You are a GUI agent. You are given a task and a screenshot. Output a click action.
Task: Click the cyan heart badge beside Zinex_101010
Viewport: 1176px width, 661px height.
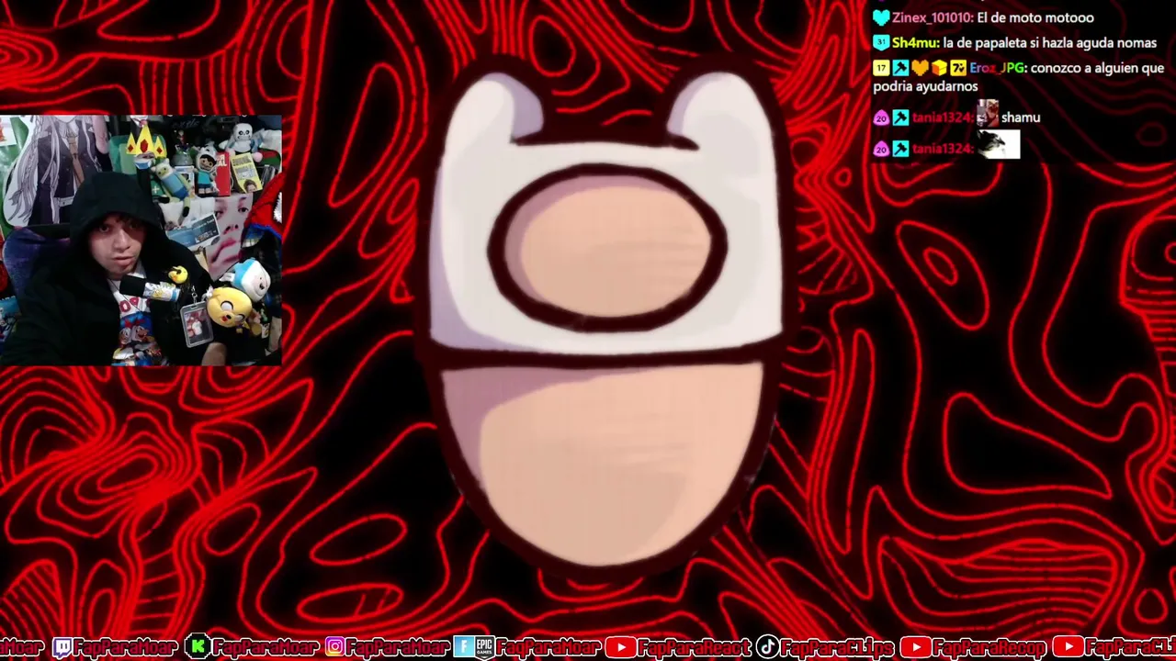click(x=881, y=17)
